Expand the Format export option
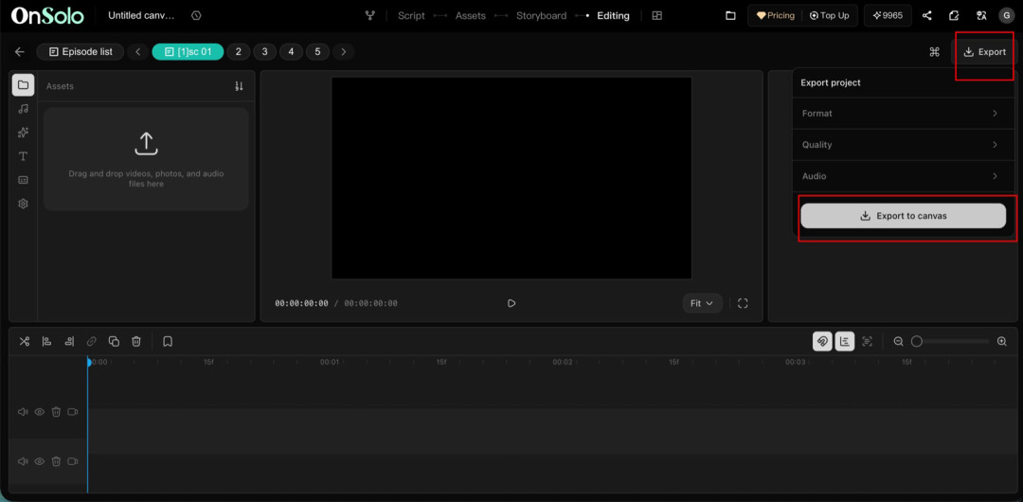 (x=904, y=113)
